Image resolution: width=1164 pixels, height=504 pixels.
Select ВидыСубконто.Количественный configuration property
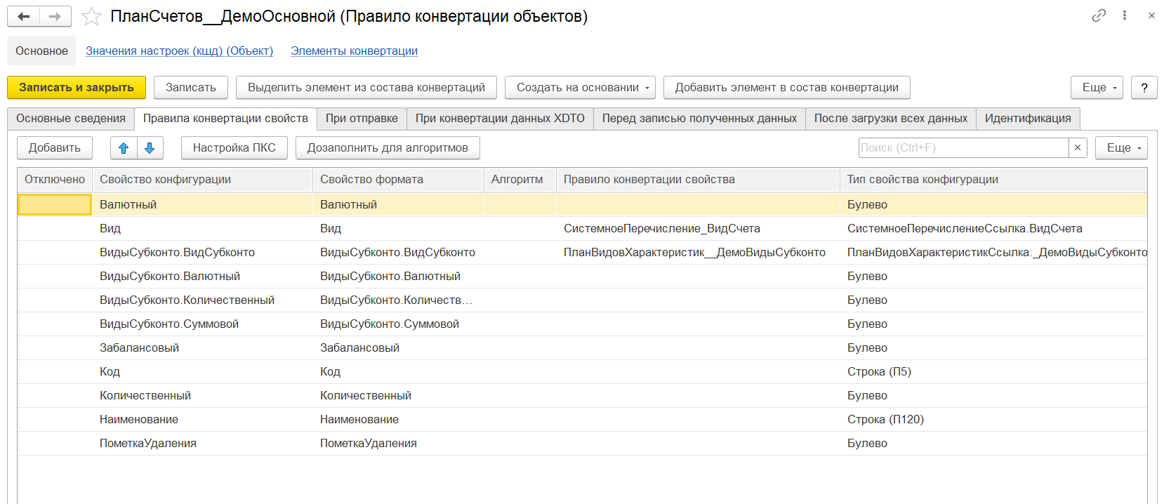pos(202,300)
